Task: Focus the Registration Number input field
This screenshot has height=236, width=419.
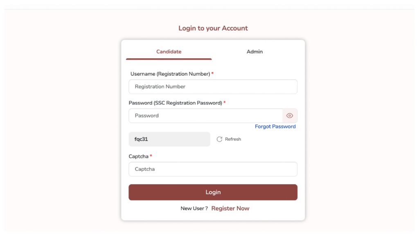Action: click(x=213, y=86)
